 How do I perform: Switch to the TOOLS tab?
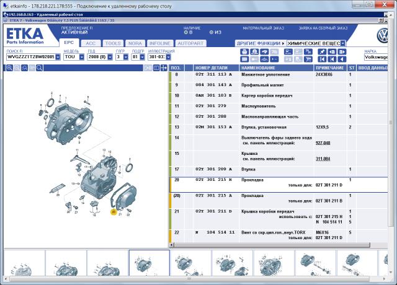[113, 43]
